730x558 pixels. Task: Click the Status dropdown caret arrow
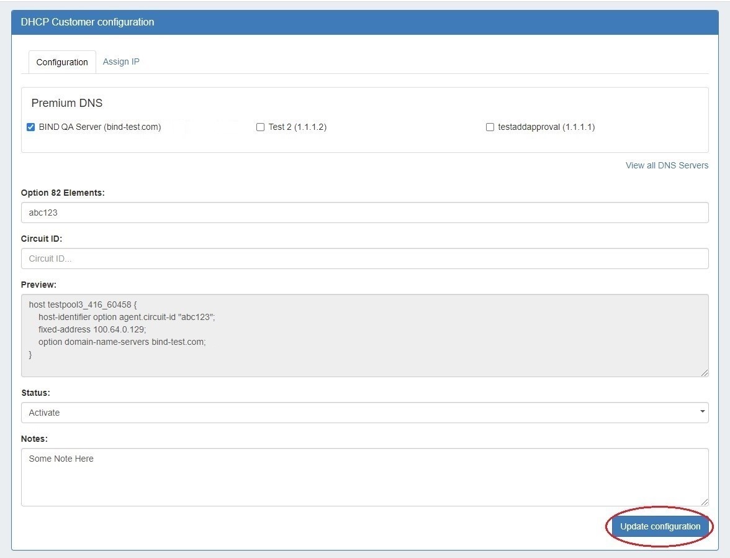[x=702, y=412]
